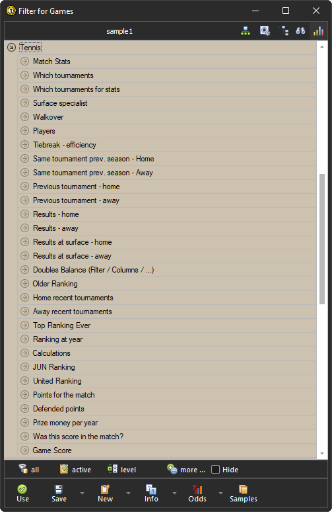The image size is (332, 512).
Task: Toggle the Hide checkbox
Action: [x=215, y=469]
